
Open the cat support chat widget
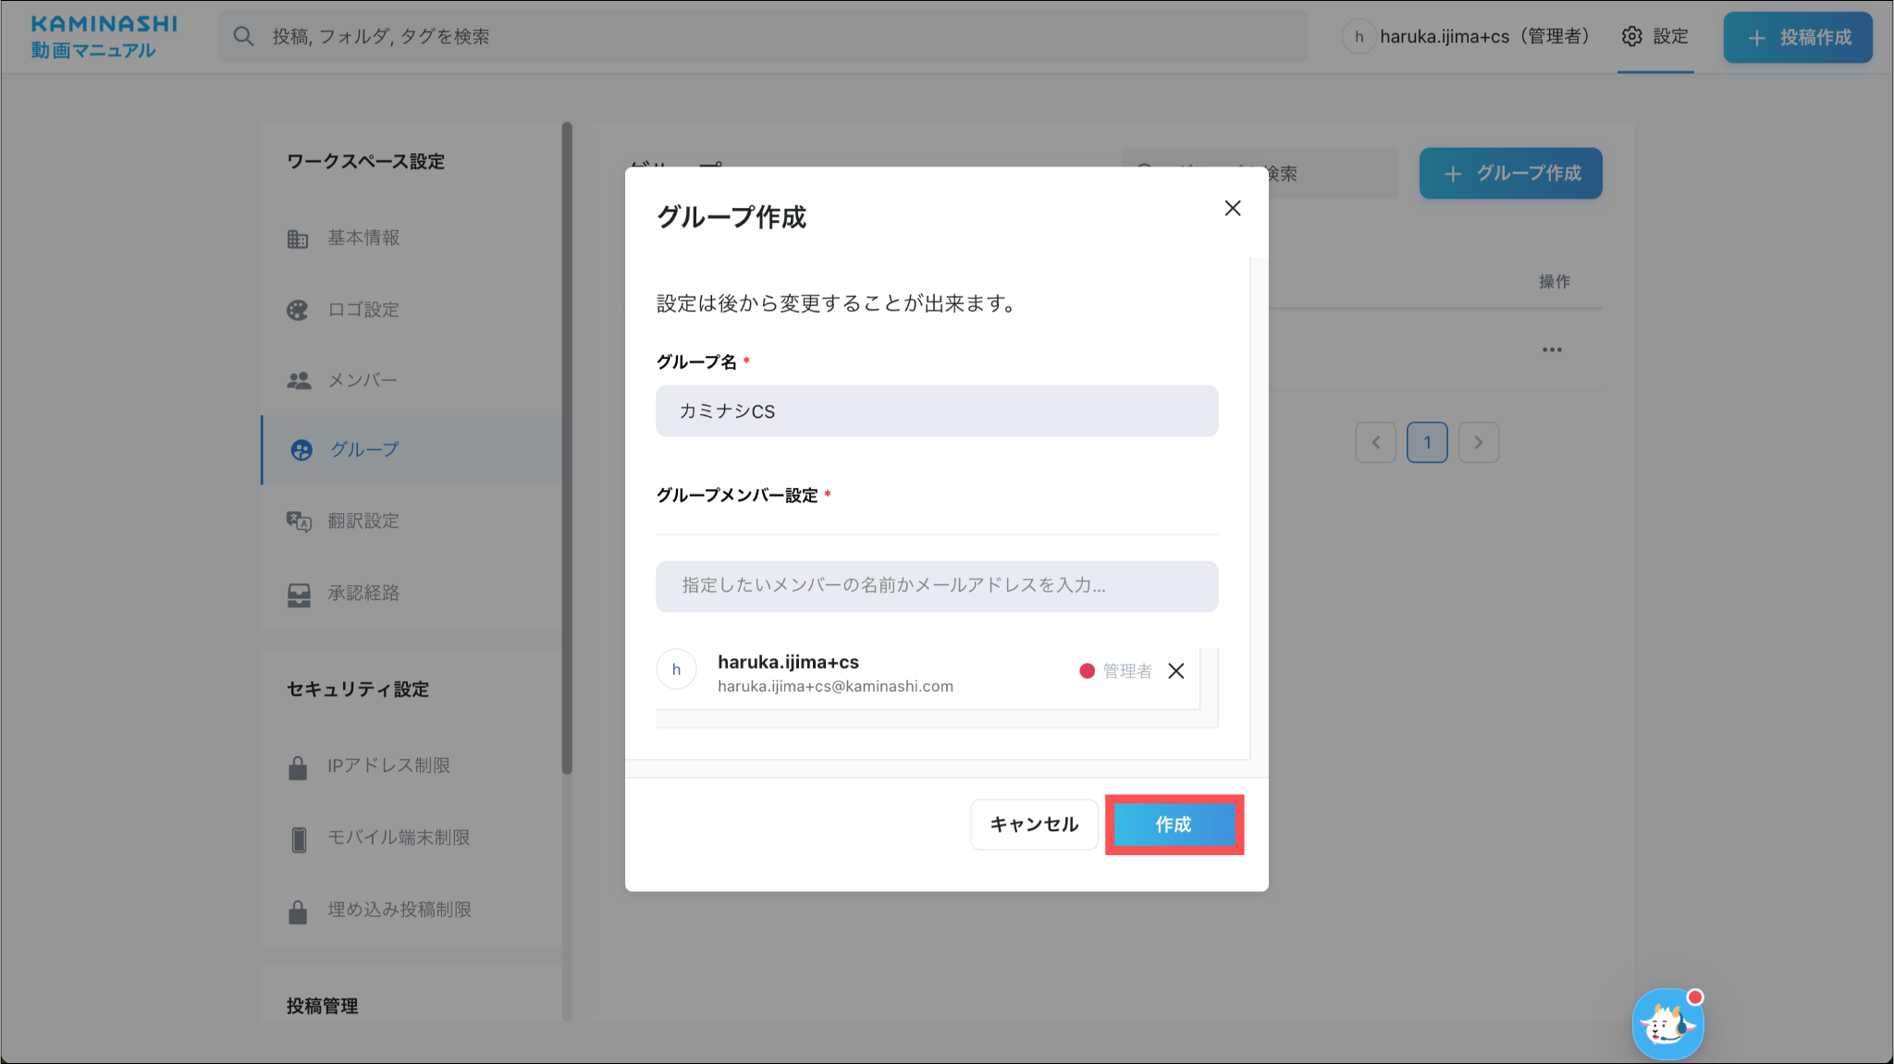click(x=1667, y=1024)
